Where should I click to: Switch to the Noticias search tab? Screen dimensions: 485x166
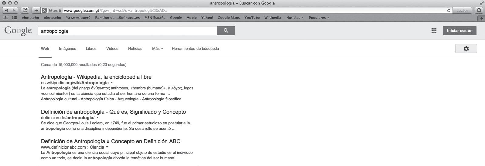pos(135,49)
